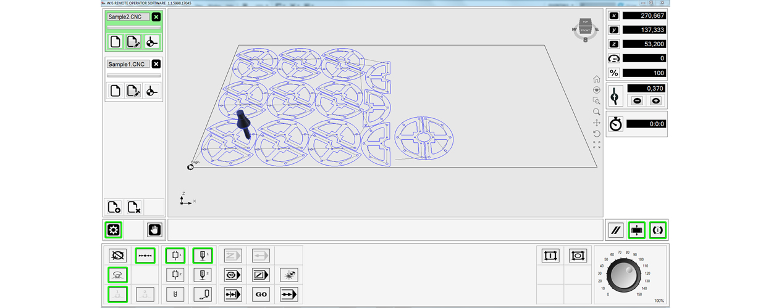Click the oval frame trace button

(x=578, y=255)
